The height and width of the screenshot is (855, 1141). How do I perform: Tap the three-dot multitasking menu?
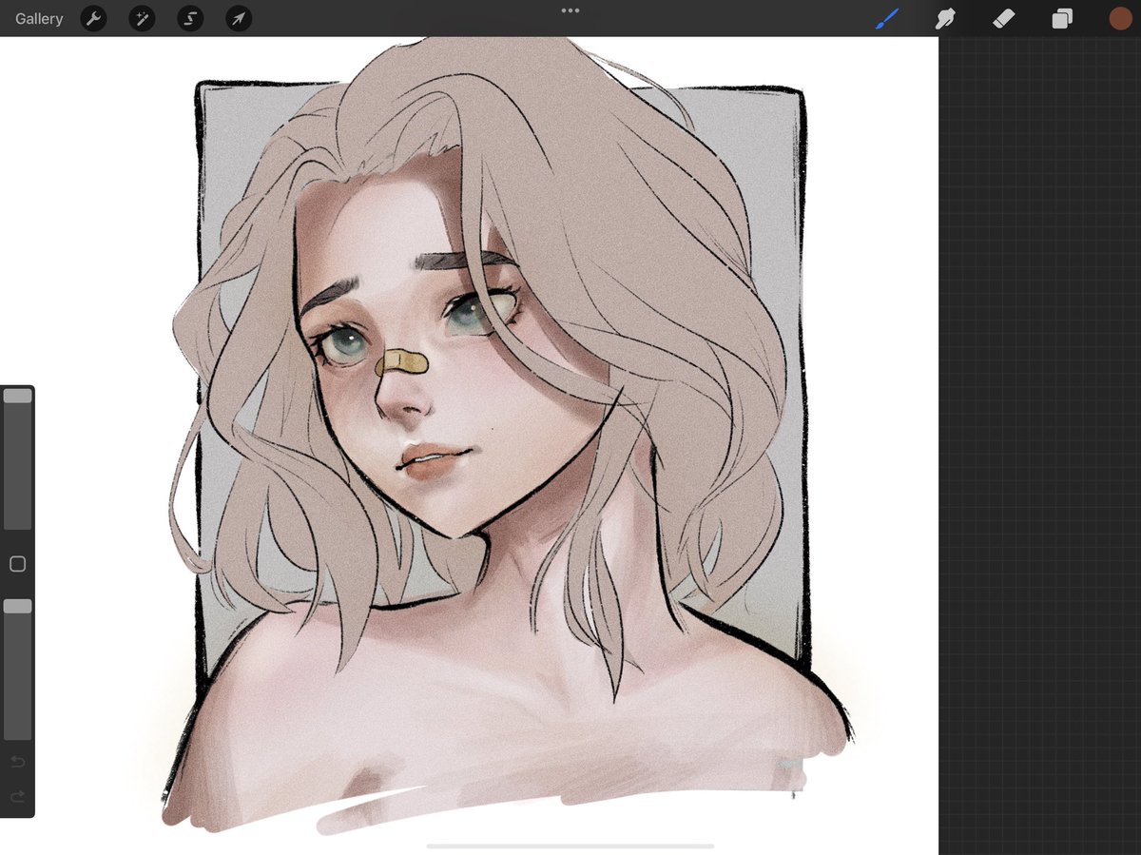coord(570,10)
